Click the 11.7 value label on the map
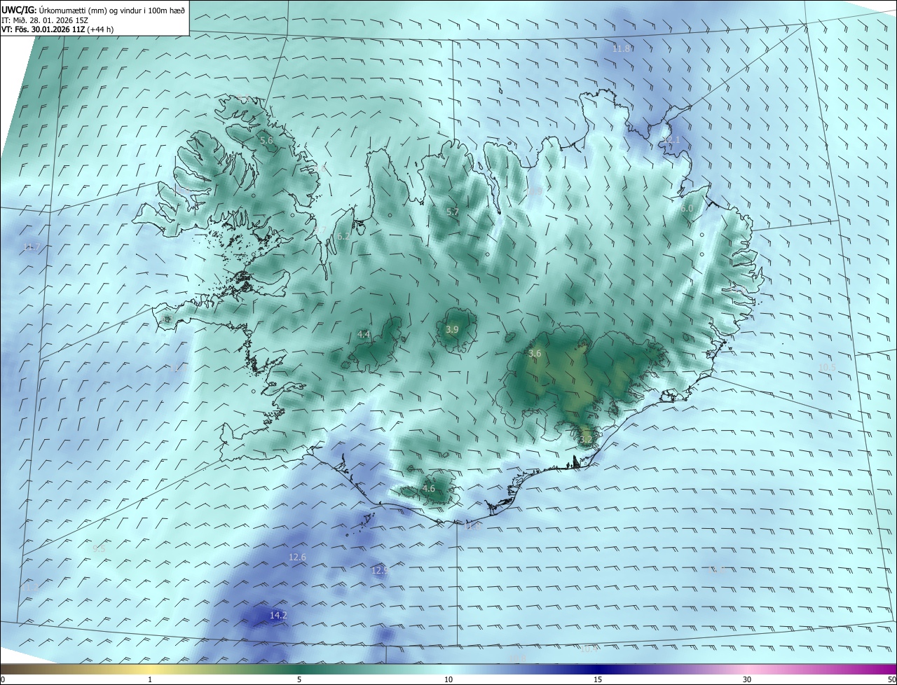The height and width of the screenshot is (685, 897). (x=32, y=248)
